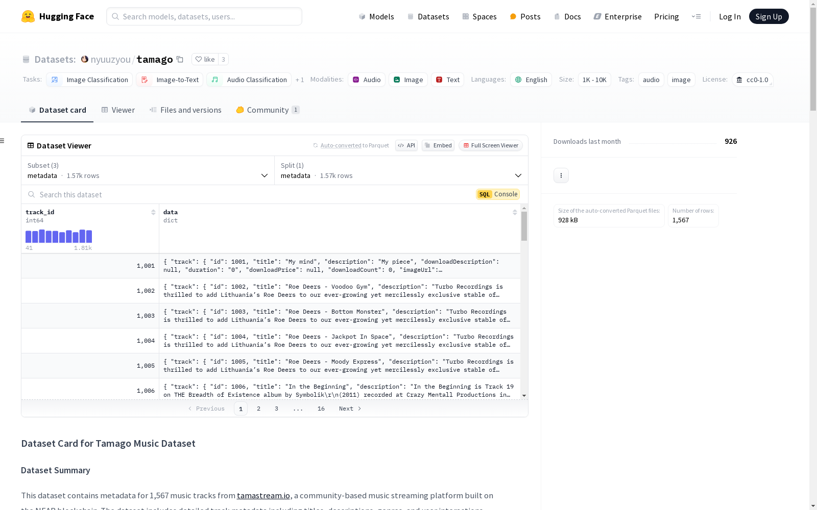817x510 pixels.
Task: Click the image tag under Tags
Action: 681,80
